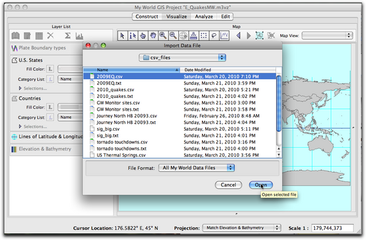This screenshot has height=240, width=366.
Task: Click the open book layer icon
Action: pyautogui.click(x=16, y=36)
